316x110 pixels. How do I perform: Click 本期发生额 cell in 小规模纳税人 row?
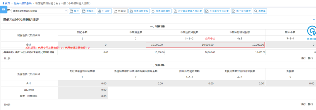click(136, 52)
